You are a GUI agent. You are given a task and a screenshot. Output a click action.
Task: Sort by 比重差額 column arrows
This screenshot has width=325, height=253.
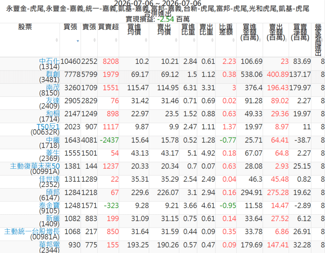pyautogui.click(x=234, y=40)
